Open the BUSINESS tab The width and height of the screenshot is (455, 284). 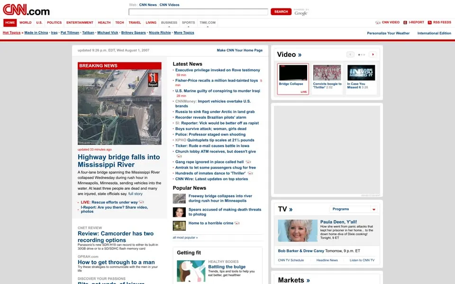(x=169, y=23)
